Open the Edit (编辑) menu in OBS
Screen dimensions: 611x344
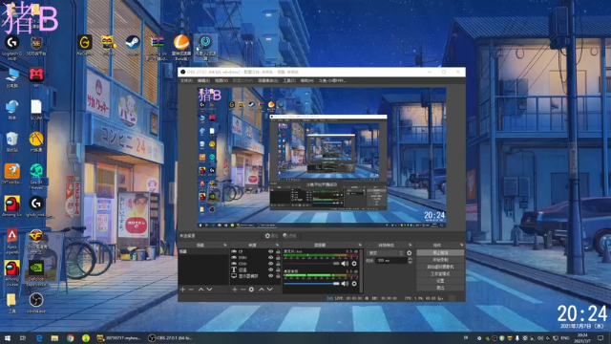pos(203,80)
